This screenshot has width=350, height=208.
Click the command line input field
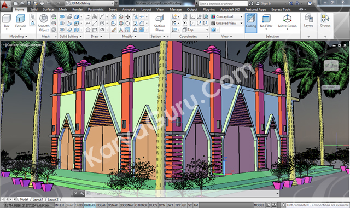pos(182,193)
